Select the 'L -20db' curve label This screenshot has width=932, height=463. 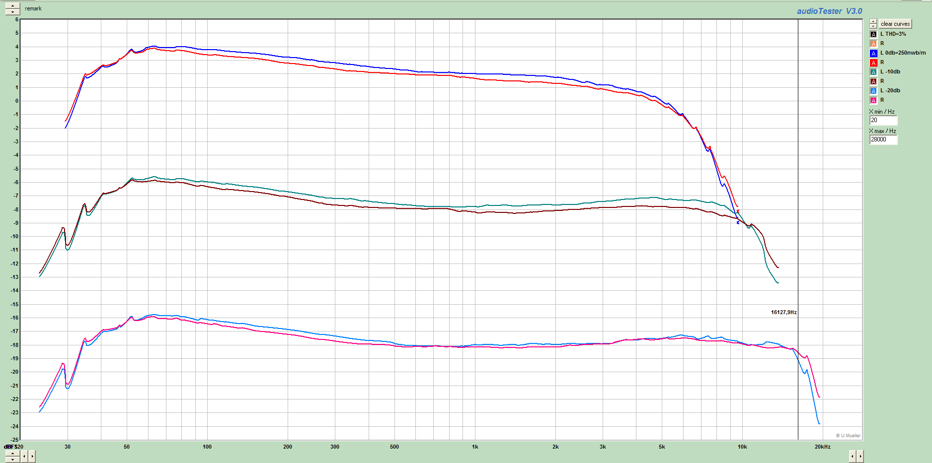click(890, 90)
